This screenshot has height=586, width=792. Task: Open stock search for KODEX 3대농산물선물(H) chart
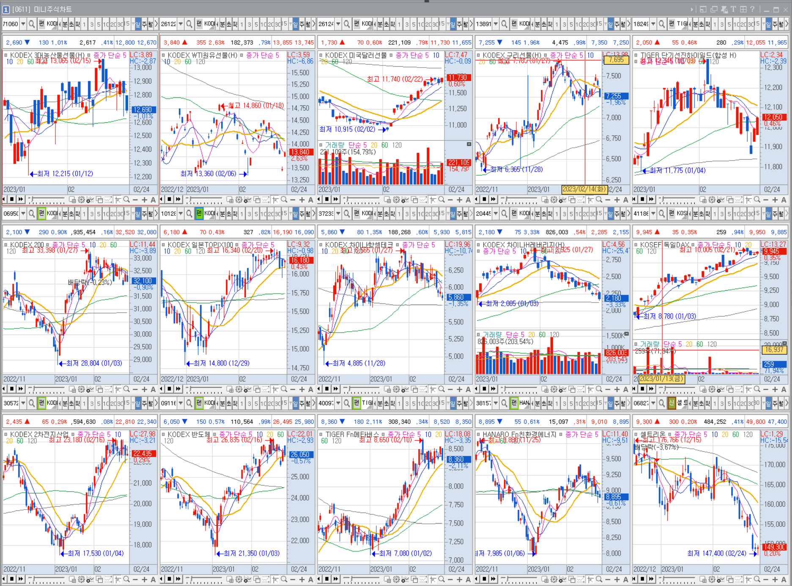32,24
